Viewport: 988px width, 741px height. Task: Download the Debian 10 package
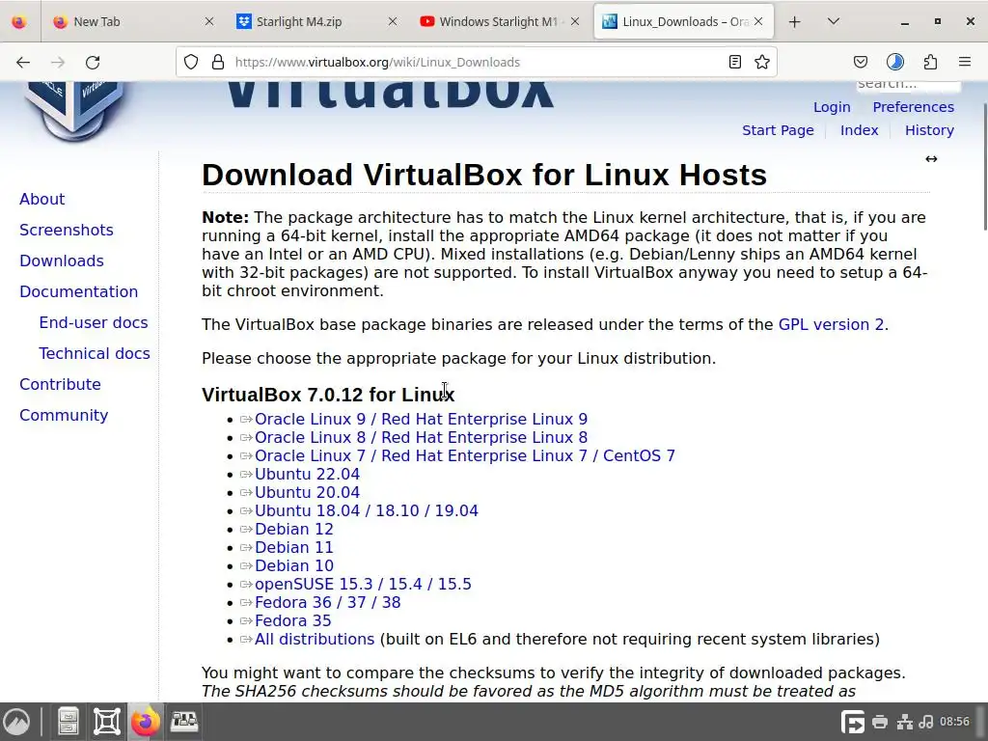click(293, 565)
